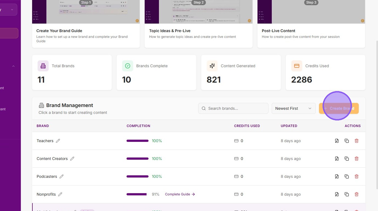Viewport: 378px width, 211px height.
Task: Click '8 days ago' in Podcasters row
Action: click(291, 176)
